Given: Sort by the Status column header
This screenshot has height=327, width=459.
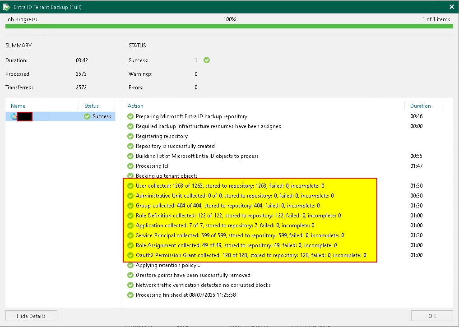Looking at the screenshot, I should [x=92, y=106].
